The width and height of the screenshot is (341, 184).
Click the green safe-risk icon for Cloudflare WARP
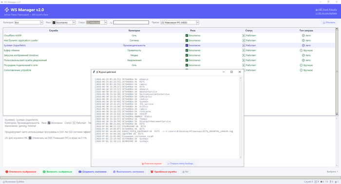click(x=187, y=35)
